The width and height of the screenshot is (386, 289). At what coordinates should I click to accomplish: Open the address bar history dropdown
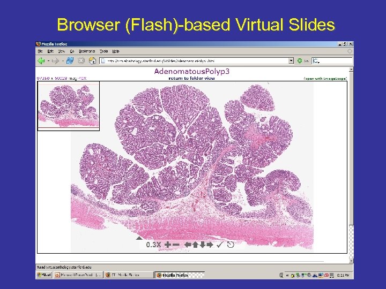[291, 60]
